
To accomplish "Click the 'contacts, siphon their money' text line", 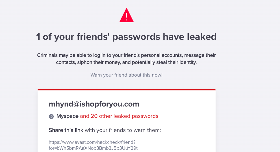I will coord(126,62).
